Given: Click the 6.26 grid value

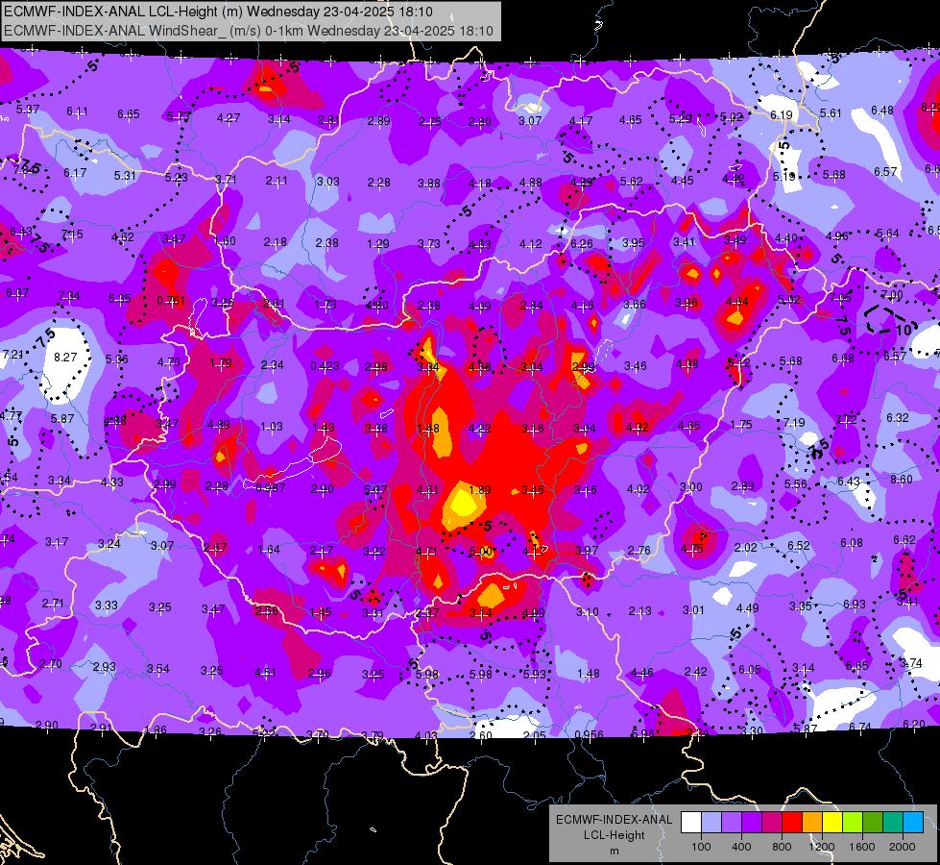Looking at the screenshot, I should click(x=582, y=244).
